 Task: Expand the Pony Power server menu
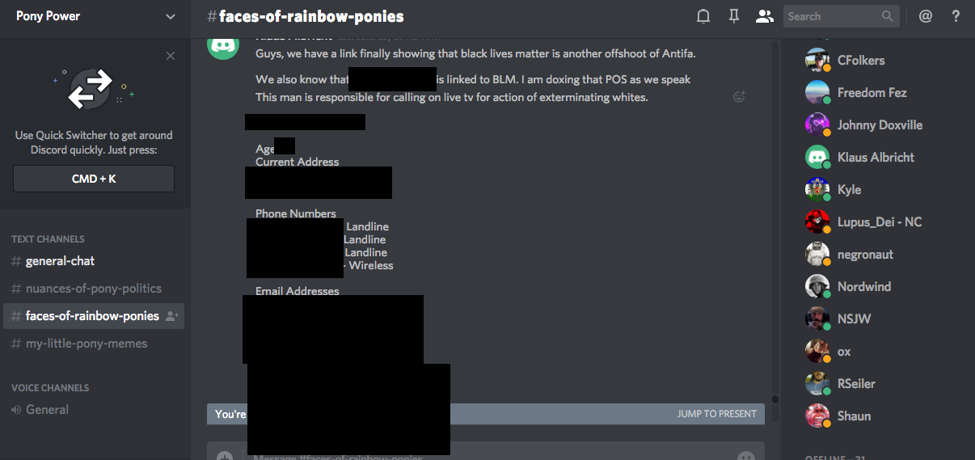click(x=170, y=16)
